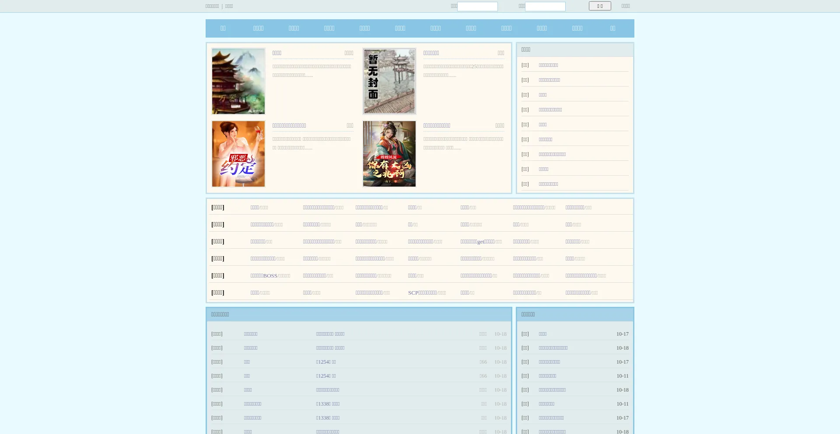
Task: Open the novel link containing "BOSS"
Action: click(x=264, y=276)
